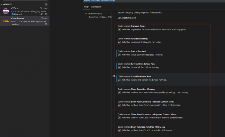The width and height of the screenshot is (225, 137).
Task: Click the Code Runner .run logo icon
Action: coord(6,21)
